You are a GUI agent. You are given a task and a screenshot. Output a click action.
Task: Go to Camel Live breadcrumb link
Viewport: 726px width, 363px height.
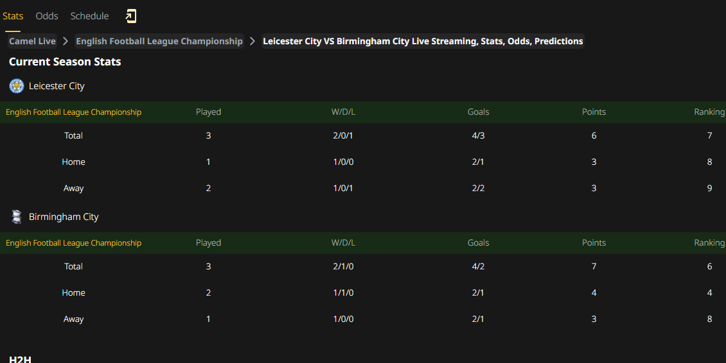tap(32, 41)
